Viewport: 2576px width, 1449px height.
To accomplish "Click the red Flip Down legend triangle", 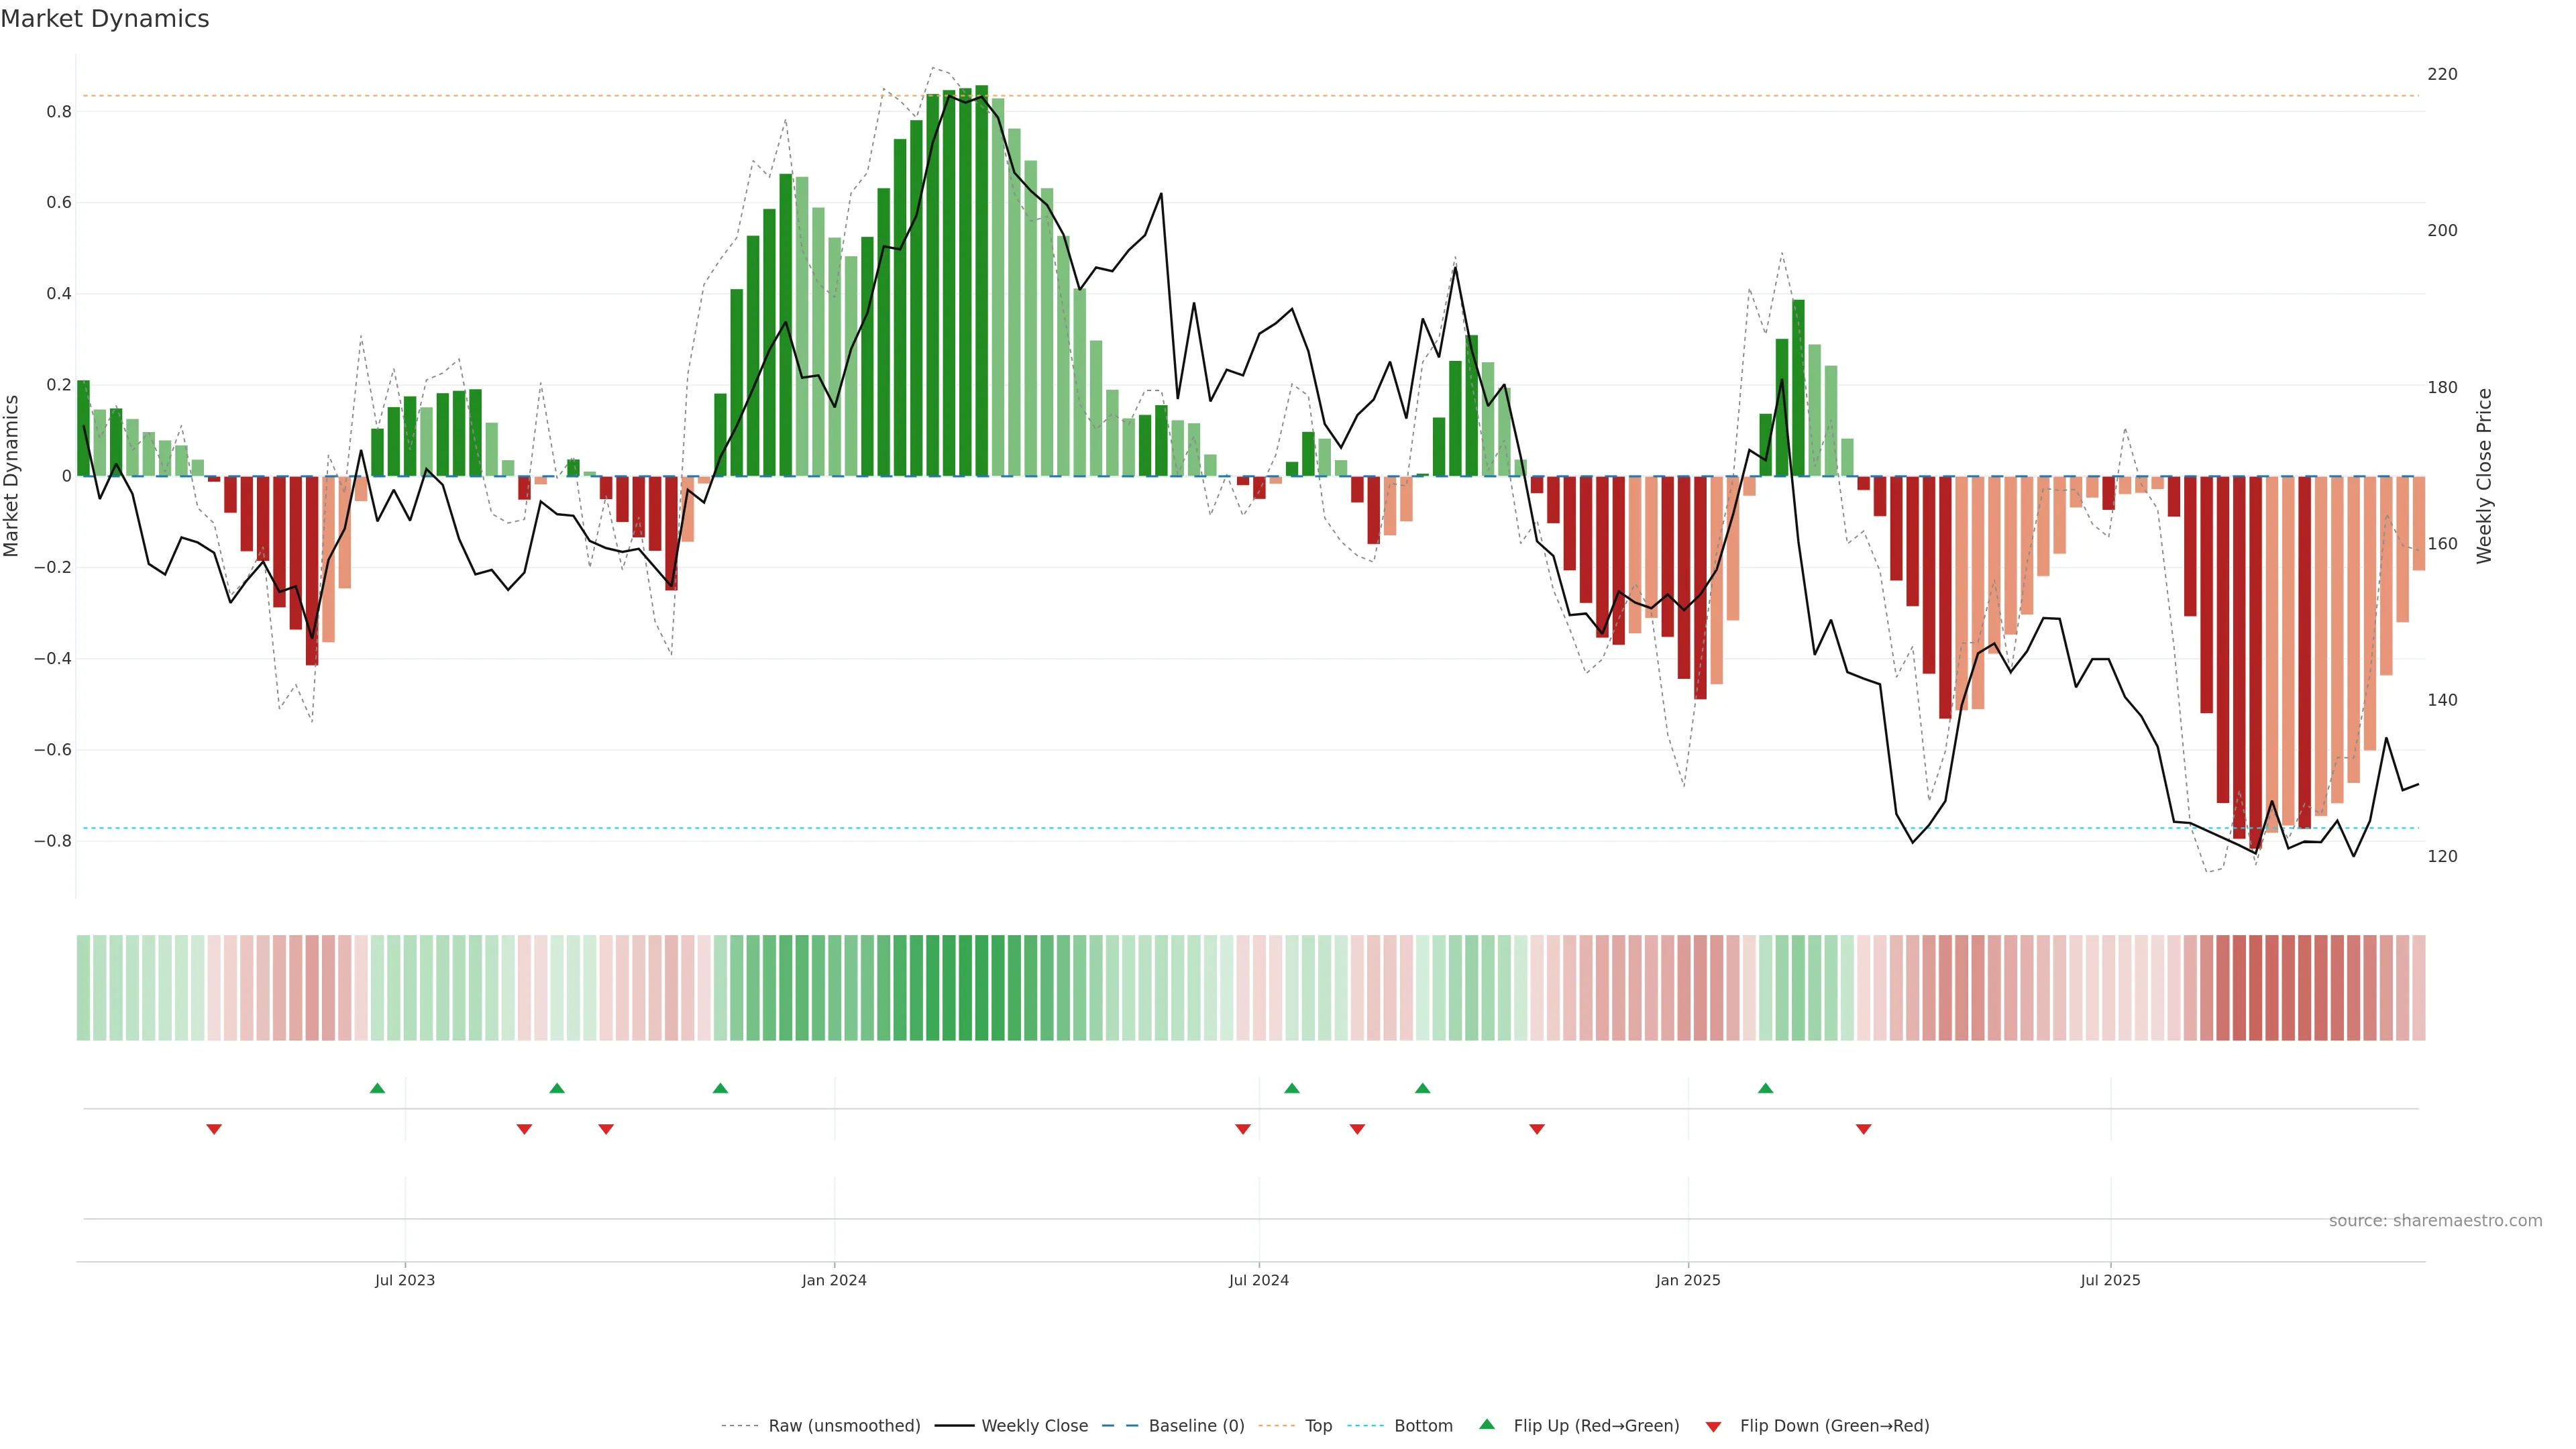I will 1713,1426.
